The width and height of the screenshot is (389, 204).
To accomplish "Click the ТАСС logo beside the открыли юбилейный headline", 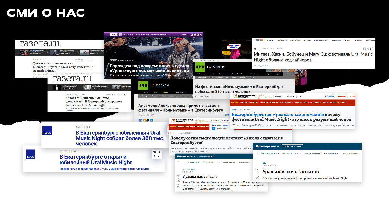I will pyautogui.click(x=30, y=154).
